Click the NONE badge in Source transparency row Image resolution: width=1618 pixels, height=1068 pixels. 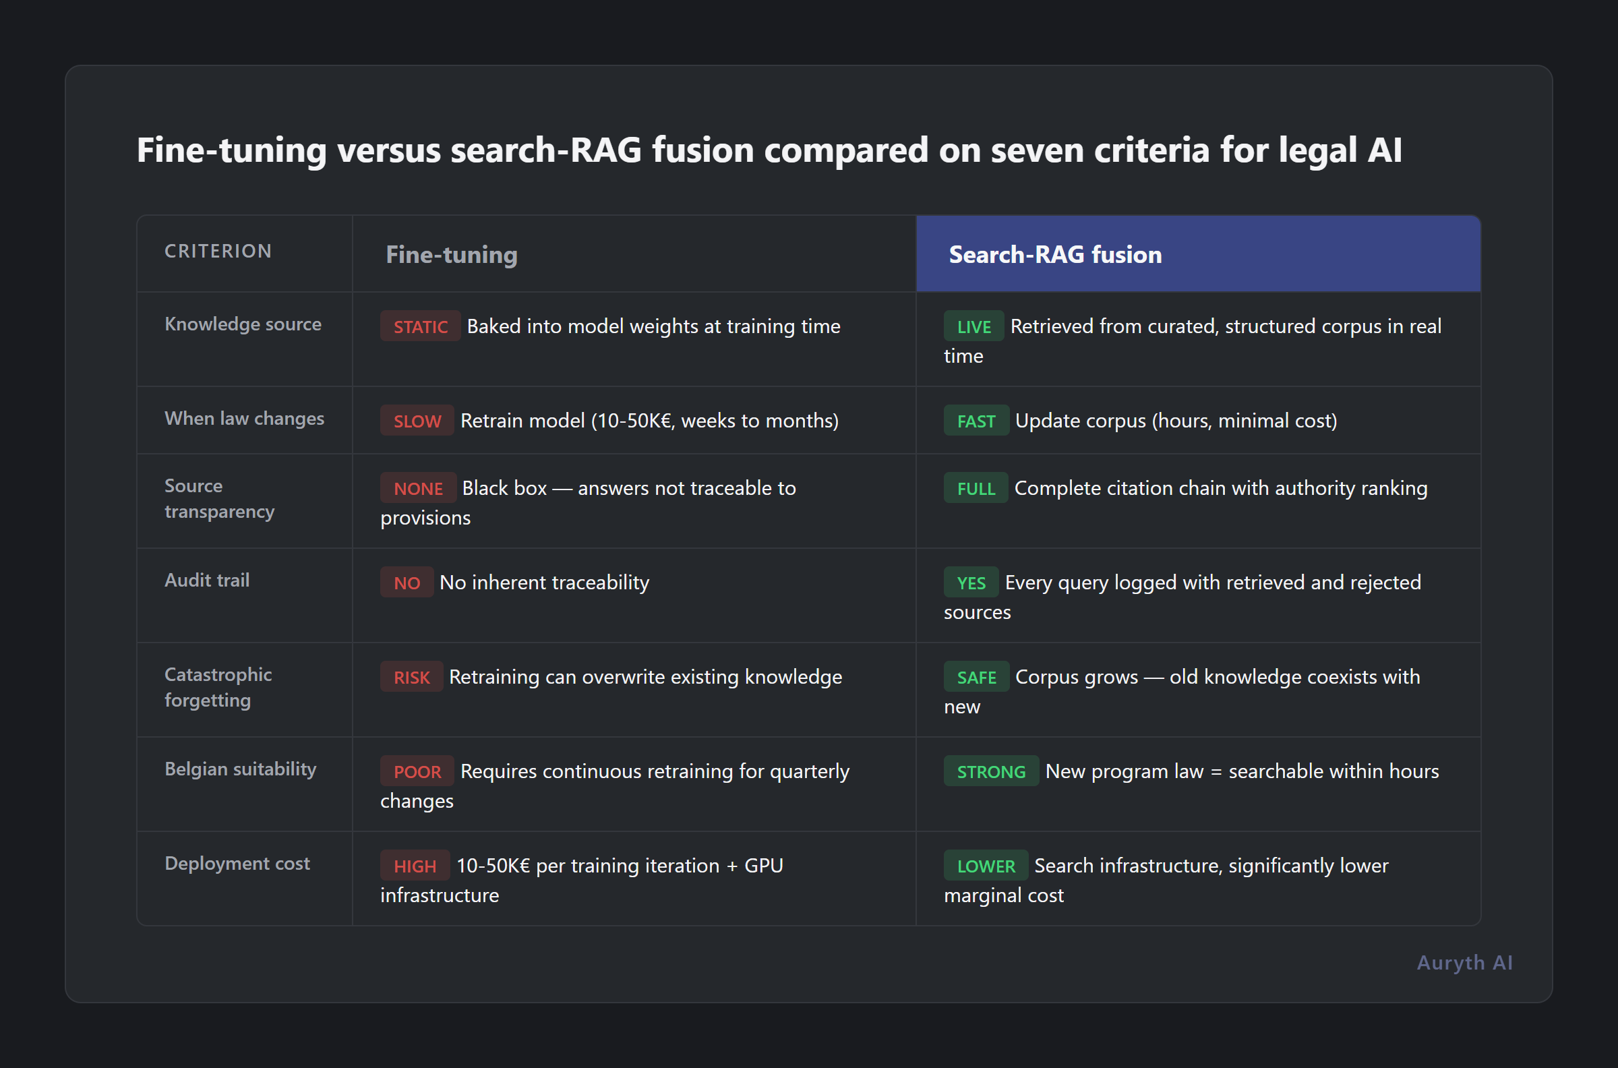pos(418,487)
